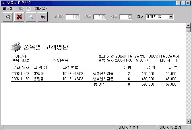The height and width of the screenshot is (130, 192).
Task: Click the title bar application icon
Action: coord(3,3)
